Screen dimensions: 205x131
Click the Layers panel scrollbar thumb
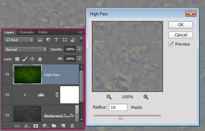tap(82, 86)
